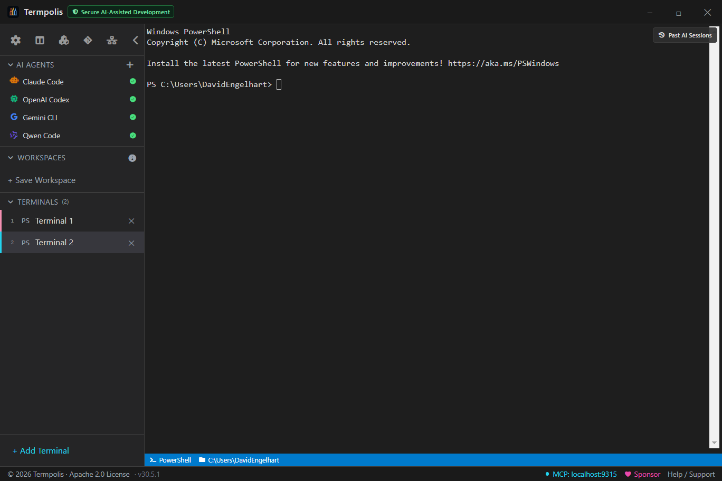The width and height of the screenshot is (722, 481).
Task: Toggle Qwen Code green status check
Action: pyautogui.click(x=133, y=135)
